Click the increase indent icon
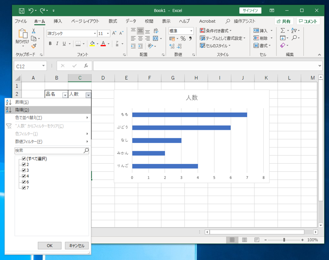 click(140, 46)
